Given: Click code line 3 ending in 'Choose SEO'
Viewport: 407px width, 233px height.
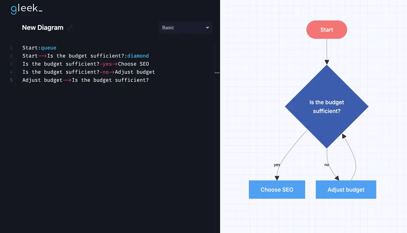Looking at the screenshot, I should [85, 64].
